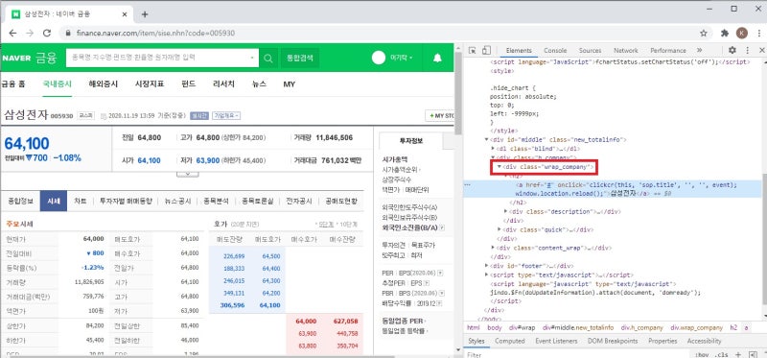Go to 해외증시 in the Naver menu

(104, 84)
